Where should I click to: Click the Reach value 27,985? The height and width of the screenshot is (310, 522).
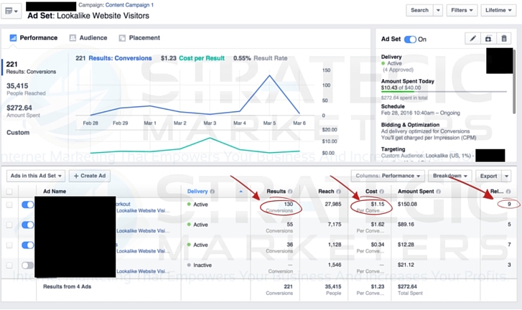coord(333,205)
